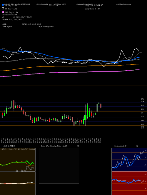147x195 pixels.
Task: Click the 50 level label in the red RSI panel
Action: [146, 181]
